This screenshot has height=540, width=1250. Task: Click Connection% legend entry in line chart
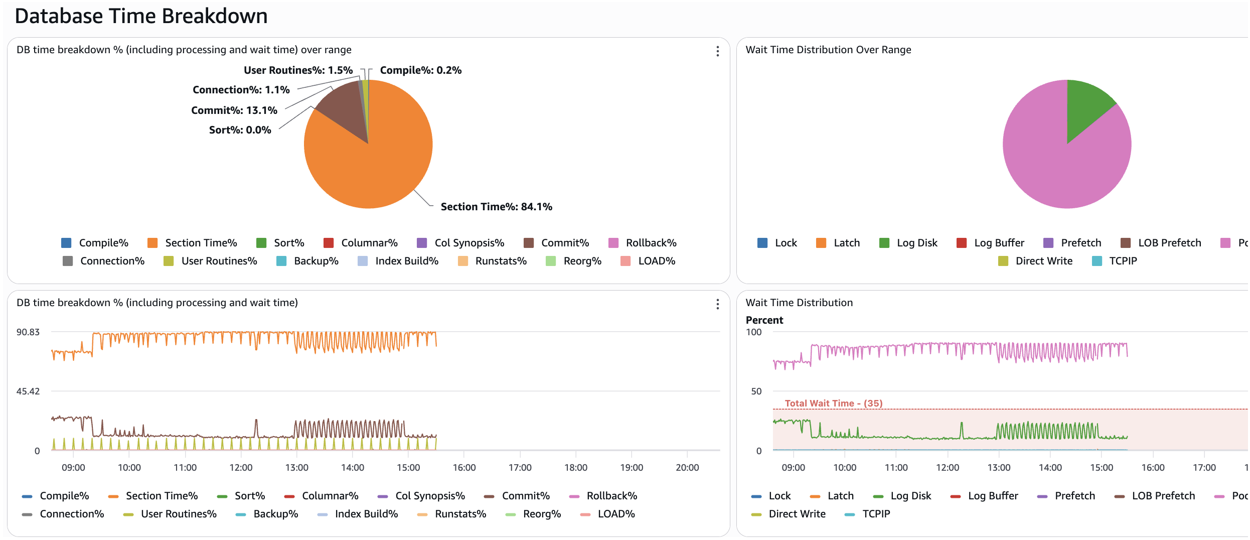click(72, 514)
